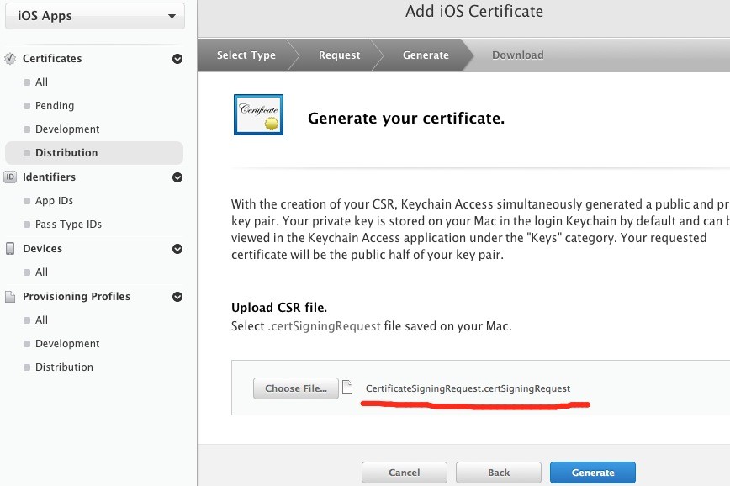Select the Generate step in wizard bar
This screenshot has width=730, height=486.
click(x=426, y=55)
